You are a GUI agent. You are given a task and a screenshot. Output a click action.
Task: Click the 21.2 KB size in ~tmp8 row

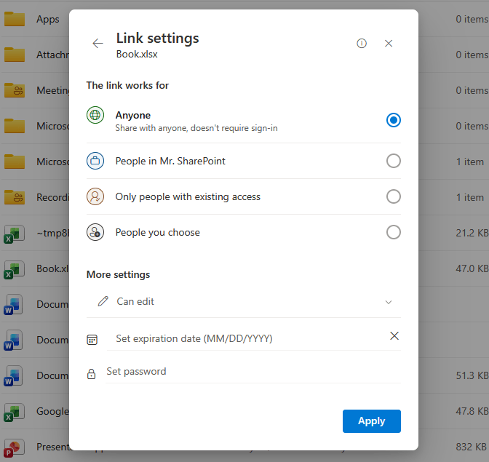click(472, 233)
